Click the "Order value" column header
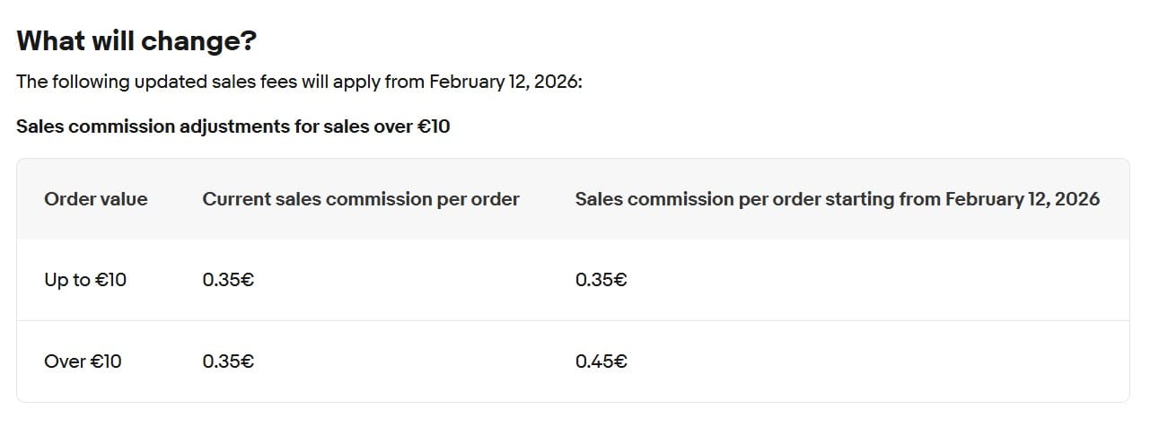The width and height of the screenshot is (1150, 427). tap(96, 199)
